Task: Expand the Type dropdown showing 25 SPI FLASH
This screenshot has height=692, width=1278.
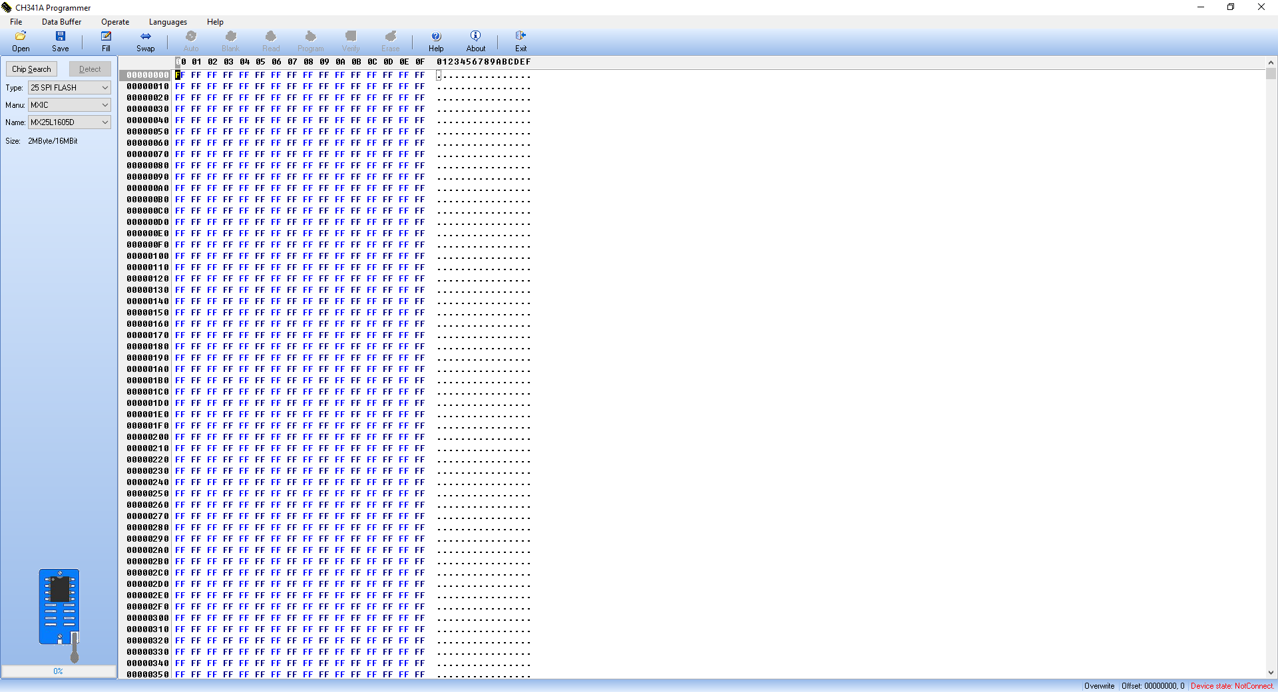Action: 69,88
